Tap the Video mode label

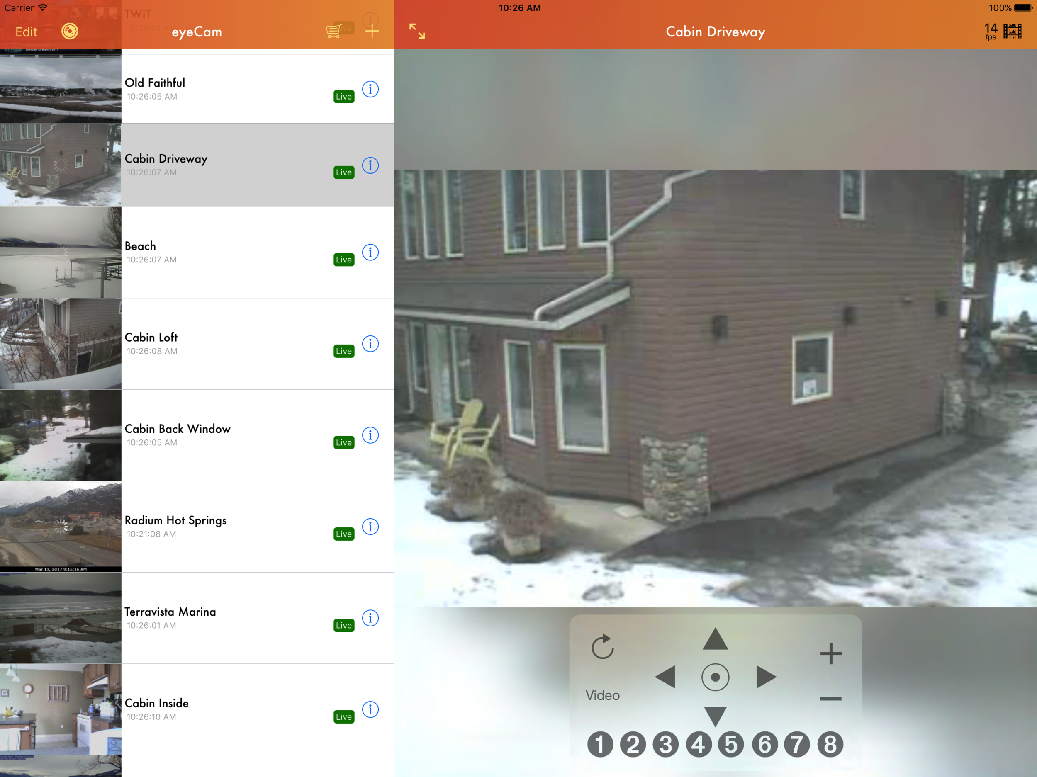pyautogui.click(x=602, y=695)
